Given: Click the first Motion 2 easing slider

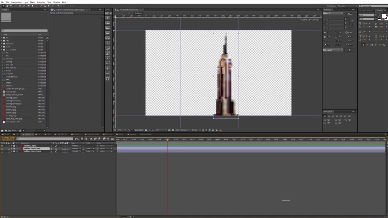Looking at the screenshot, I should click(x=335, y=19).
